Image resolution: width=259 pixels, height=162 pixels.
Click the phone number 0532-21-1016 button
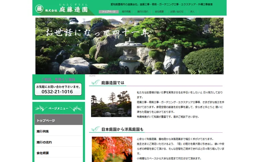[58, 89]
